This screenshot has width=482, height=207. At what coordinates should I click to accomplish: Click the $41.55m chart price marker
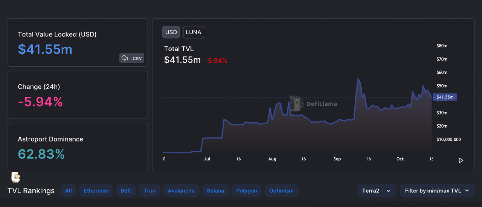445,97
